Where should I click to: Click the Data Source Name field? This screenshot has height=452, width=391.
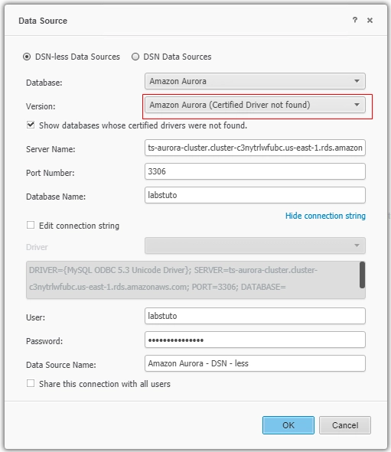click(x=255, y=363)
